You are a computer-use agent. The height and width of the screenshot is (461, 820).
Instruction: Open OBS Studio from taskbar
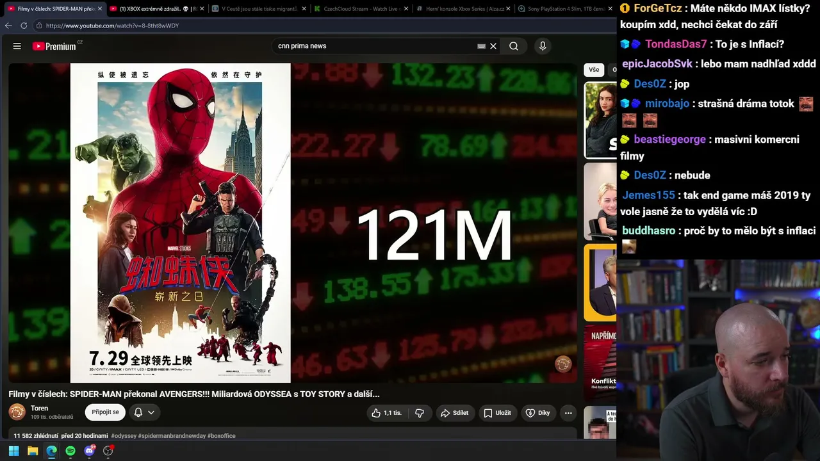108,451
